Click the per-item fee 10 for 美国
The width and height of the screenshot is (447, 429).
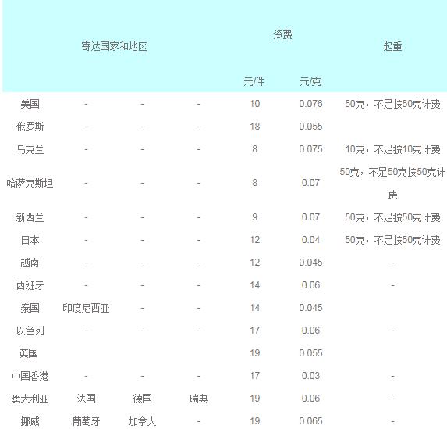[254, 104]
